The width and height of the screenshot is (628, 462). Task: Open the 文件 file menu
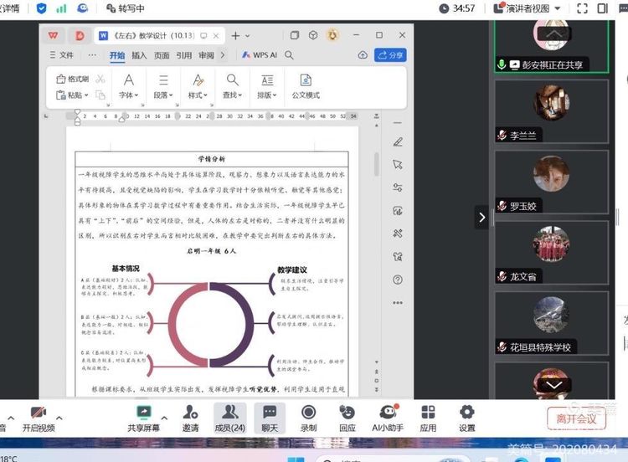pyautogui.click(x=62, y=55)
